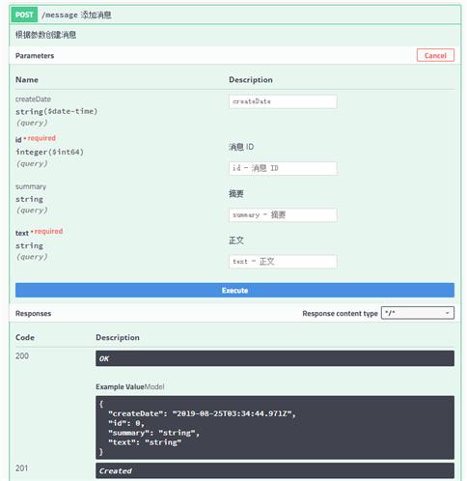Viewport: 467px width, 481px height.
Task: Click the id required parameter label
Action: pyautogui.click(x=36, y=139)
